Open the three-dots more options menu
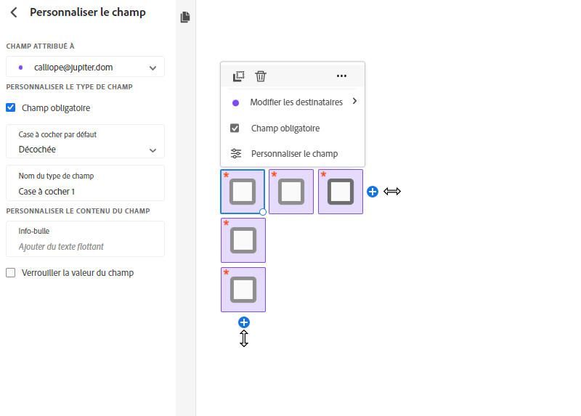Viewport: 581px width, 416px height. 341,76
